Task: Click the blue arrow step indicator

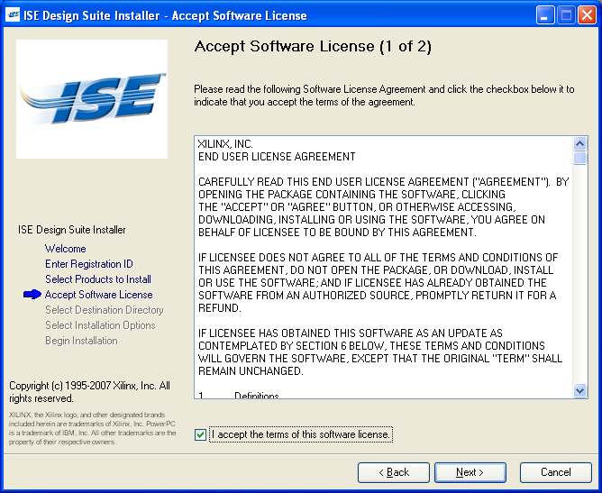Action: (x=32, y=295)
